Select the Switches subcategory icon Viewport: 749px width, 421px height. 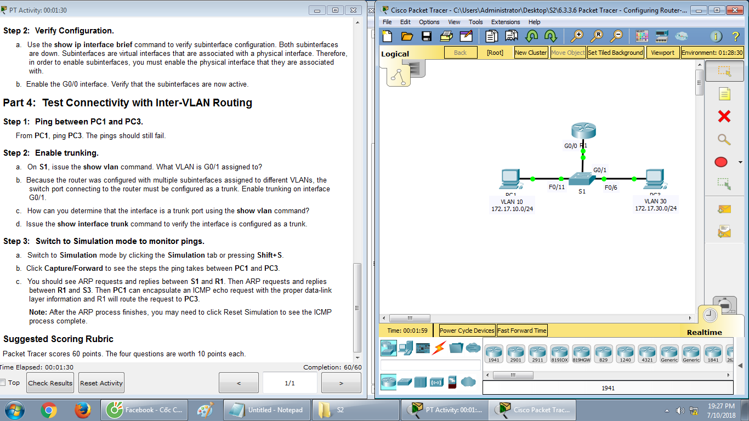click(405, 382)
